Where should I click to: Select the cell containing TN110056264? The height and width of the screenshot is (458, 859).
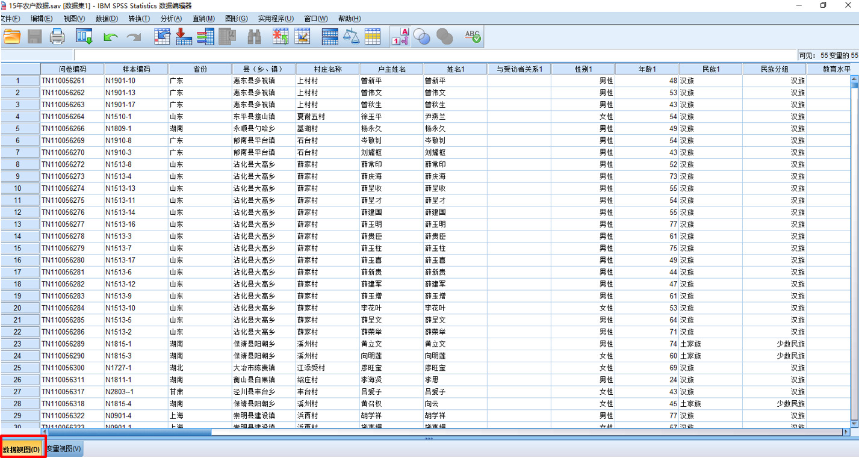[x=72, y=117]
